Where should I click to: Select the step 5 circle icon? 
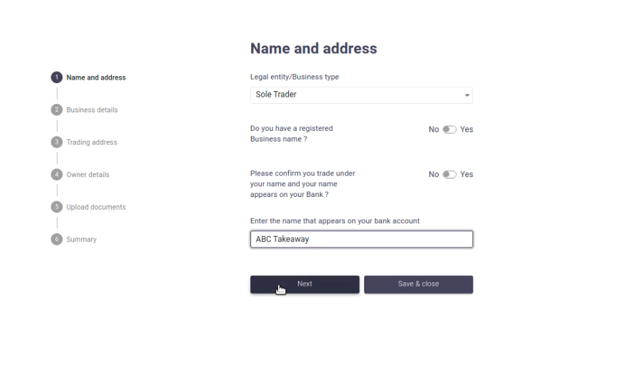(56, 207)
